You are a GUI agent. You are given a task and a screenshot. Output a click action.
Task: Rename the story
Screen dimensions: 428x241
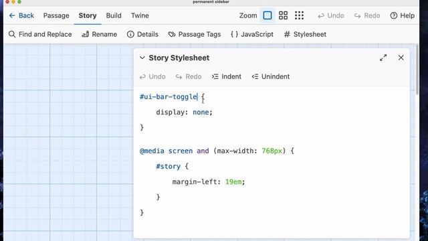pos(100,34)
